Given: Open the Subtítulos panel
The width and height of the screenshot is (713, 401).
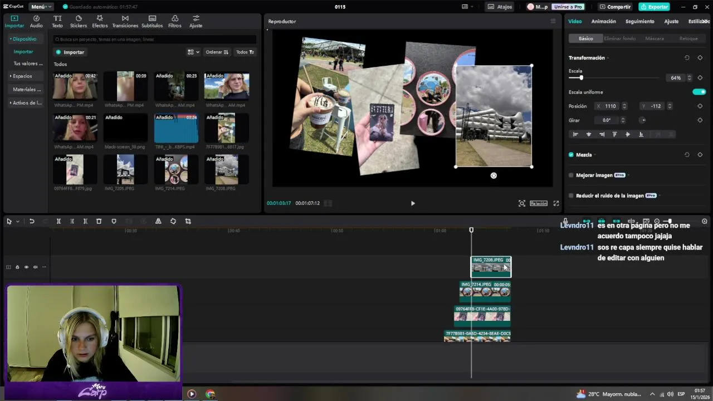Looking at the screenshot, I should coord(152,22).
